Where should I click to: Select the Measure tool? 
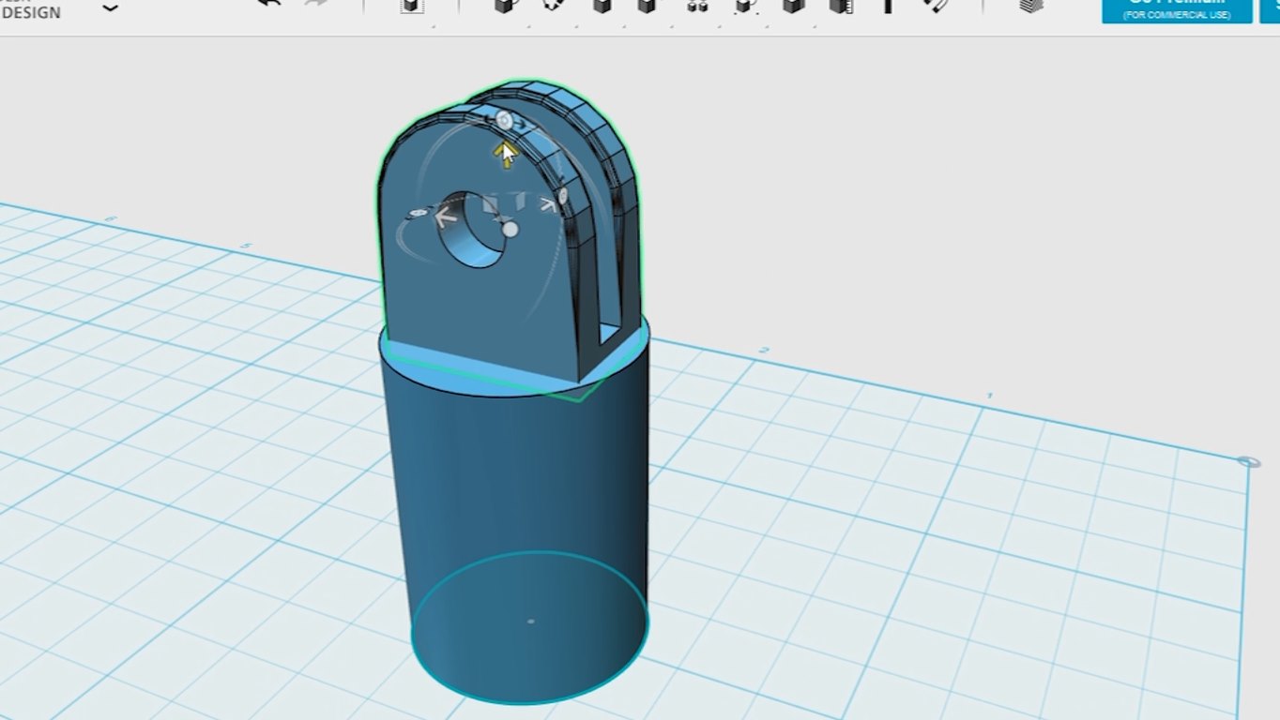click(x=841, y=6)
